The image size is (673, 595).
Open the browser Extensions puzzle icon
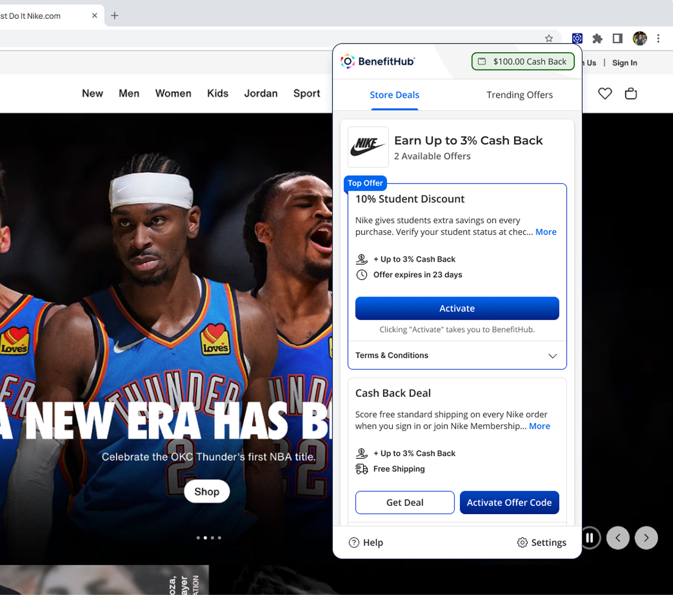[x=597, y=39]
